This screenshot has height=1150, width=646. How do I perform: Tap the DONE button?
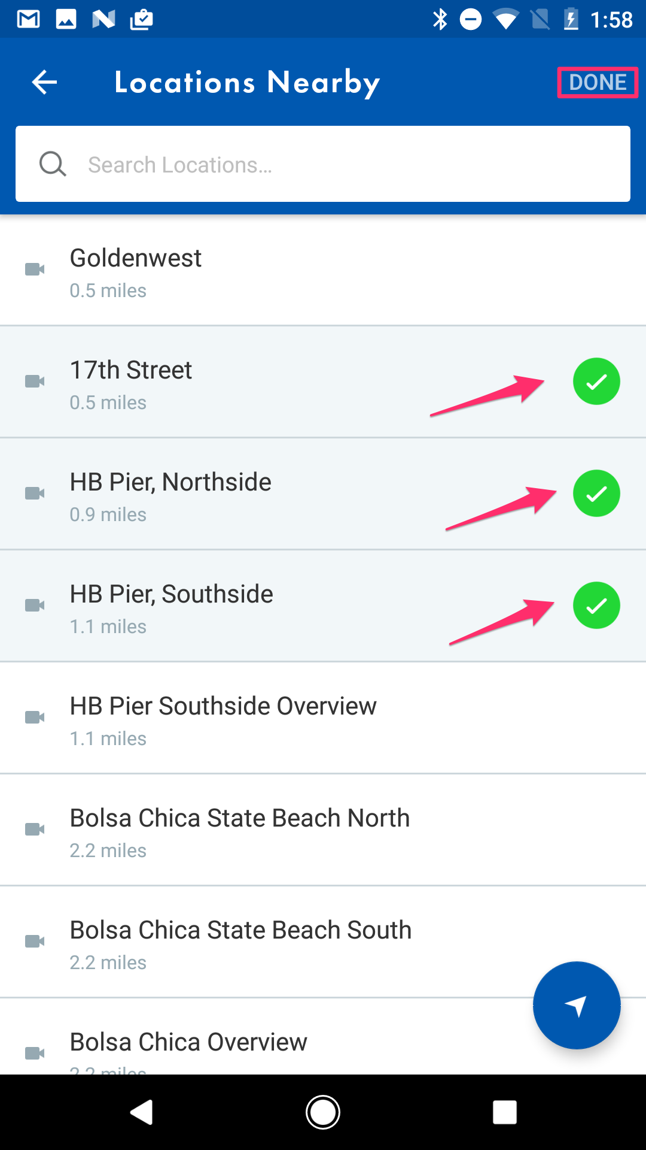(x=598, y=82)
